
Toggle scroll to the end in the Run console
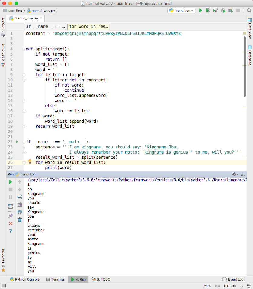tap(20, 205)
